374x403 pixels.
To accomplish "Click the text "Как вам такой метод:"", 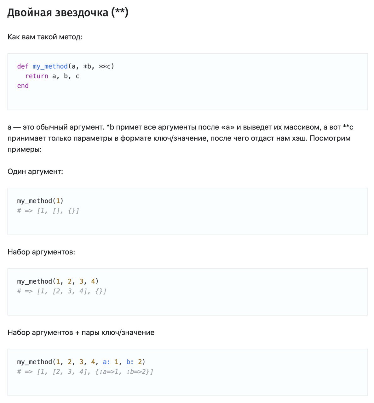I will coord(45,37).
